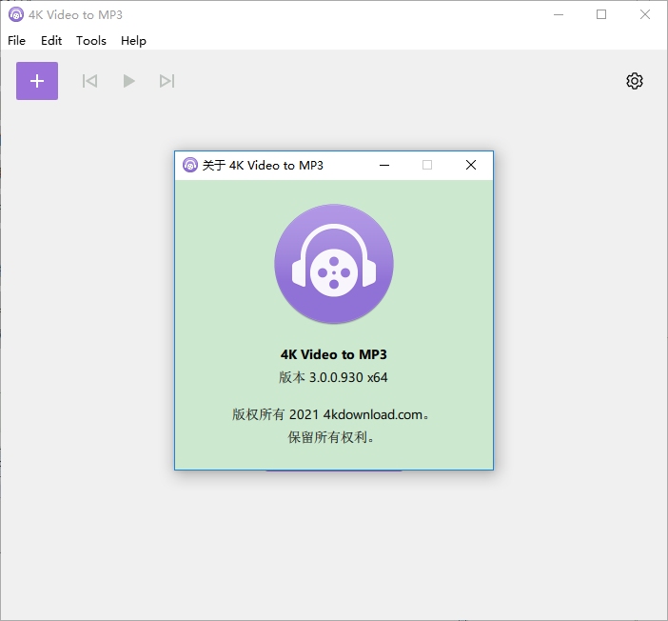Click the disabled maximize button of About dialog
The width and height of the screenshot is (668, 621).
point(427,165)
